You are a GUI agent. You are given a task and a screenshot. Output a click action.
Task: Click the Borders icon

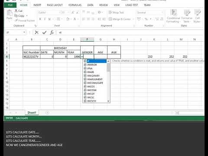point(58,19)
